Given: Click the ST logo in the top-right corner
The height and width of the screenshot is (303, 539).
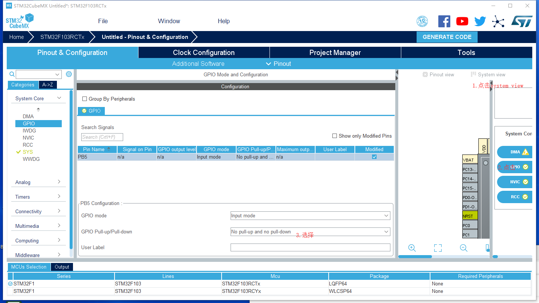Looking at the screenshot, I should tap(522, 21).
